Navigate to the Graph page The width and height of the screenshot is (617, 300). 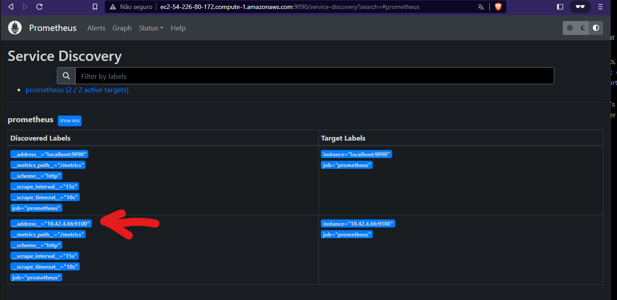122,28
